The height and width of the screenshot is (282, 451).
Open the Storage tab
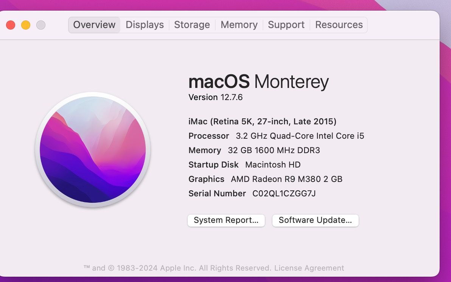pos(192,25)
